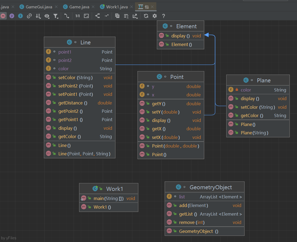Click the refresh diagram icon

point(146,16)
